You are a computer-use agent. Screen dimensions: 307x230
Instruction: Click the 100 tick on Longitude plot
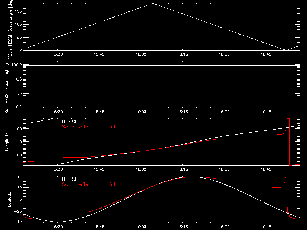click(18, 129)
